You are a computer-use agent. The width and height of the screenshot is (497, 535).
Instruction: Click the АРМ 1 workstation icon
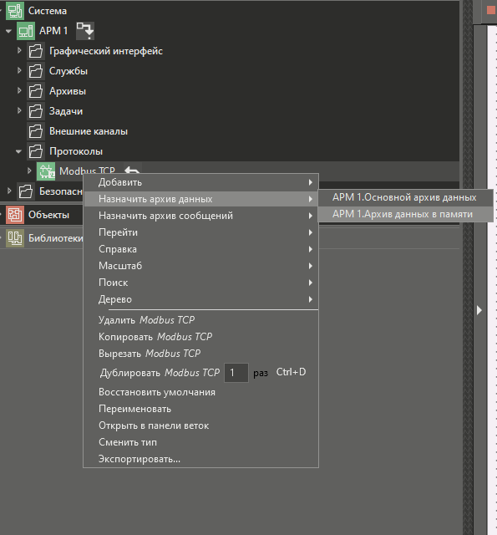[x=26, y=31]
